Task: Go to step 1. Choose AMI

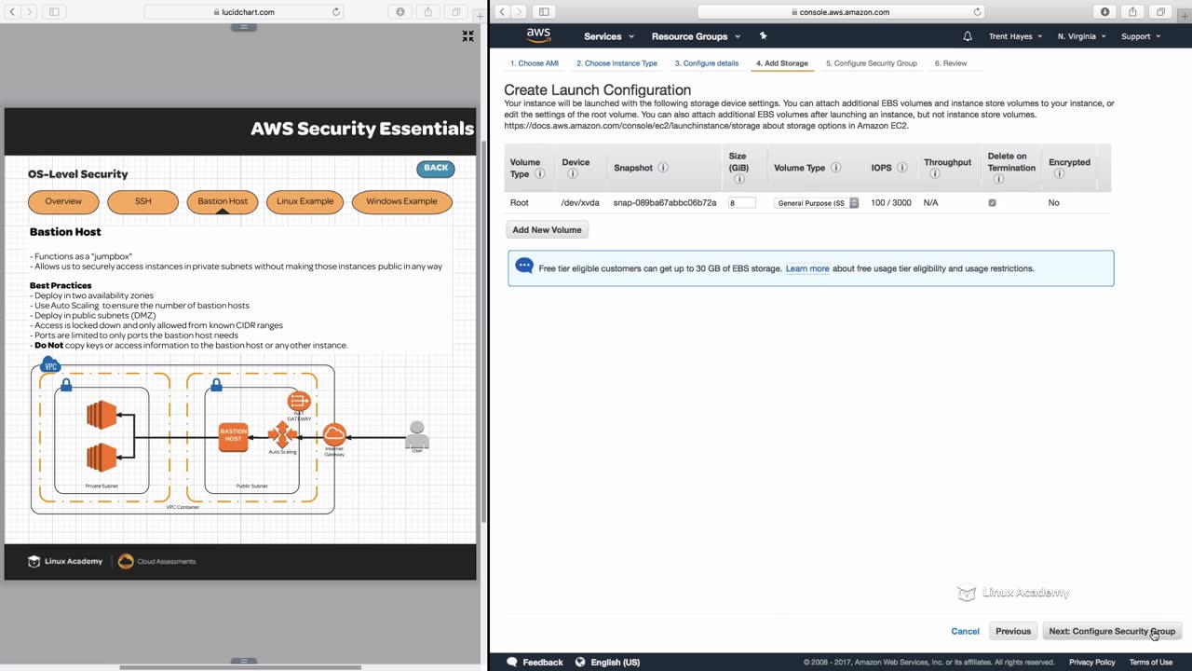Action: click(x=535, y=63)
